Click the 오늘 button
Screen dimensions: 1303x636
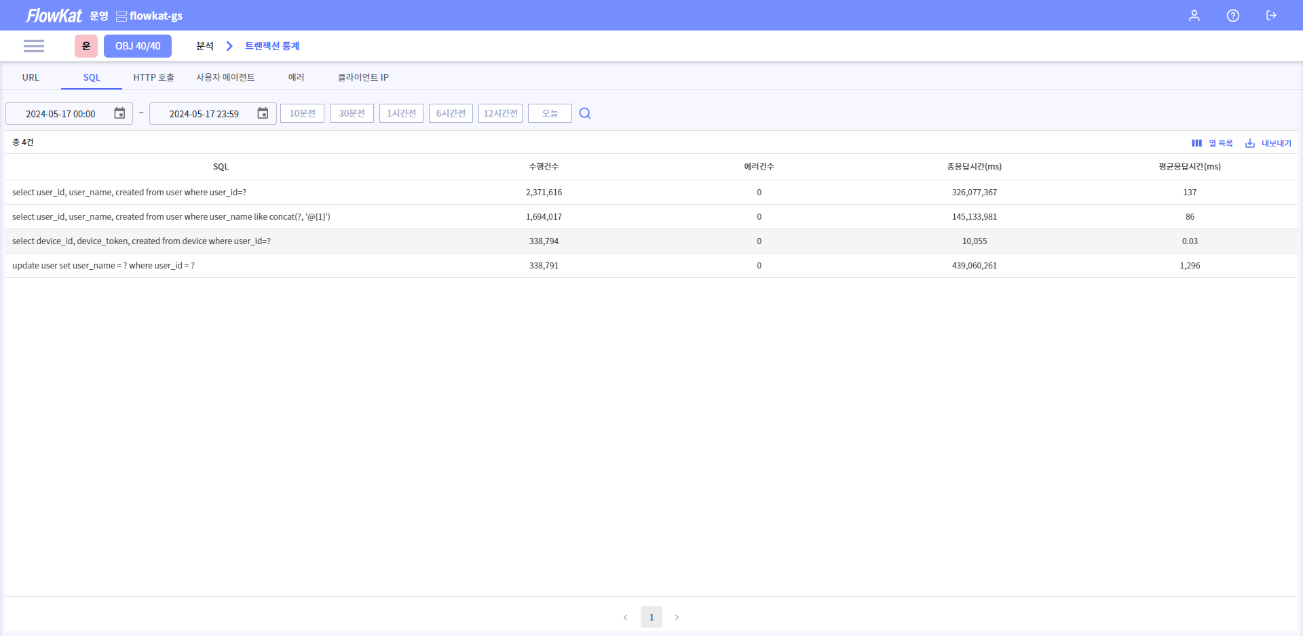click(550, 113)
